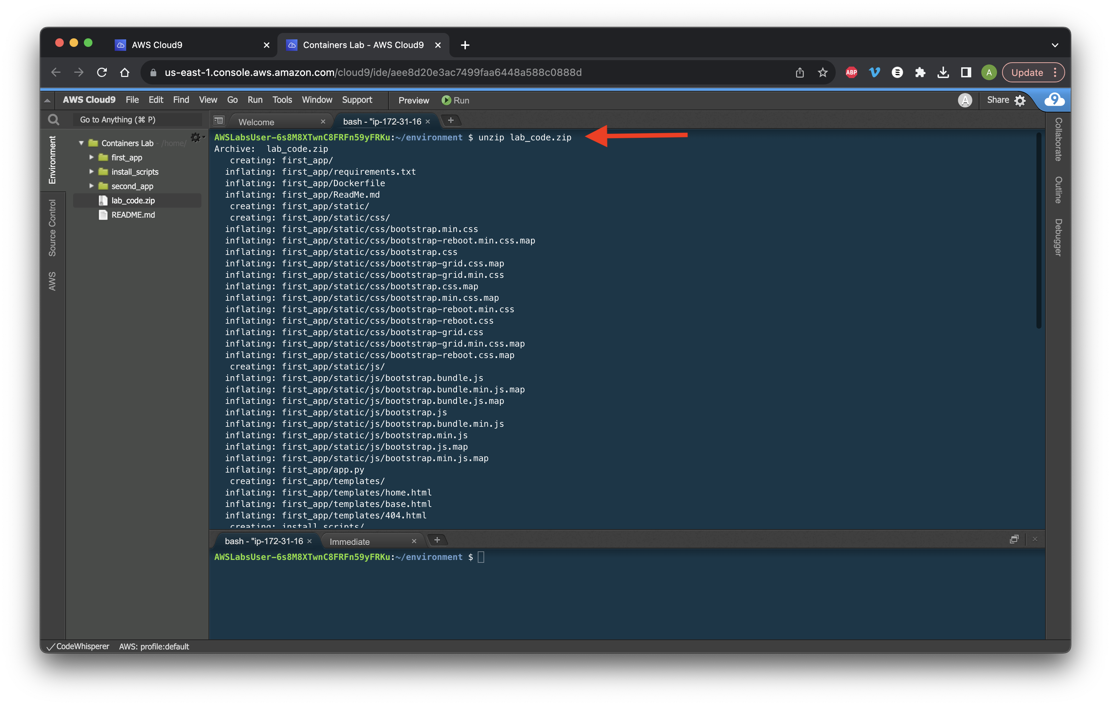1111x706 pixels.
Task: Go to browser home page
Action: [125, 72]
